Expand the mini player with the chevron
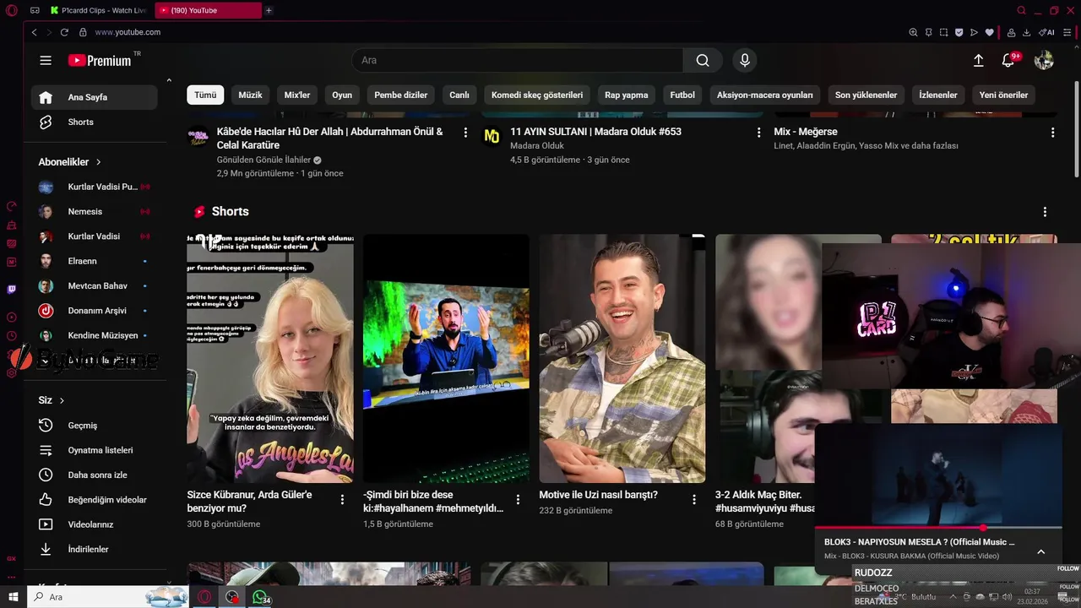The width and height of the screenshot is (1081, 608). coord(1041,551)
